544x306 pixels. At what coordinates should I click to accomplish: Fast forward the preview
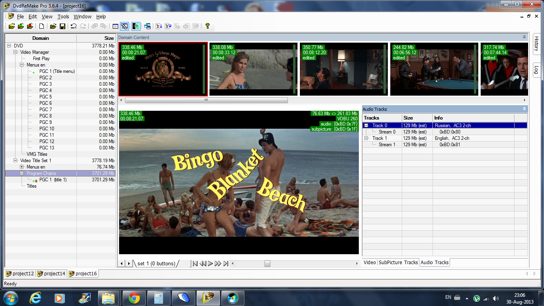point(218,263)
